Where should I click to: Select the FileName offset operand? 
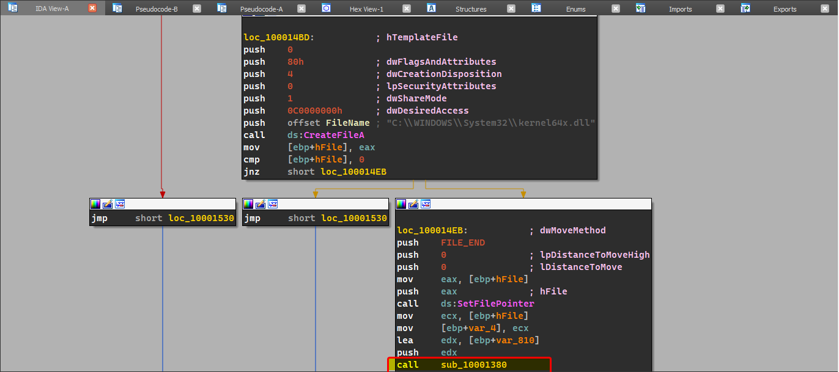pyautogui.click(x=349, y=123)
